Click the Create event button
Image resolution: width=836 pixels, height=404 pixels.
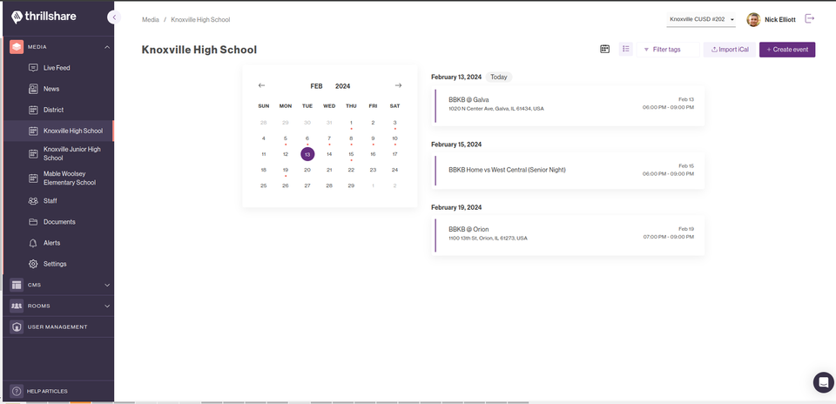point(787,50)
